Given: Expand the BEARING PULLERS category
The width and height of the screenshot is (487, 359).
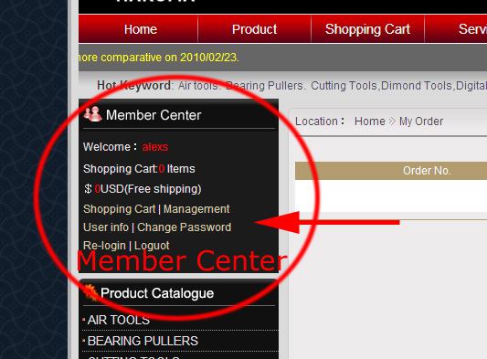Looking at the screenshot, I should [x=143, y=341].
